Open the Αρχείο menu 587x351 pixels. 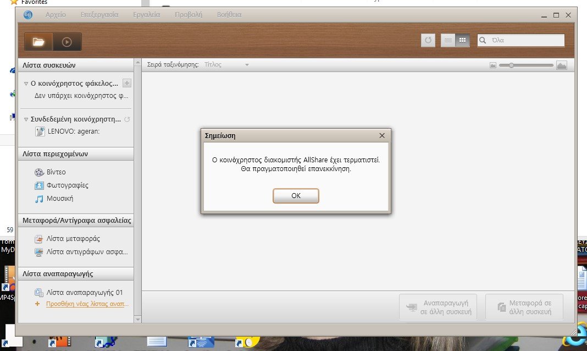click(56, 15)
